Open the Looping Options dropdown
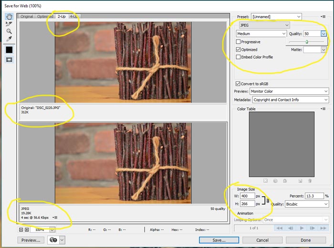The image size is (334, 248). 296,220
